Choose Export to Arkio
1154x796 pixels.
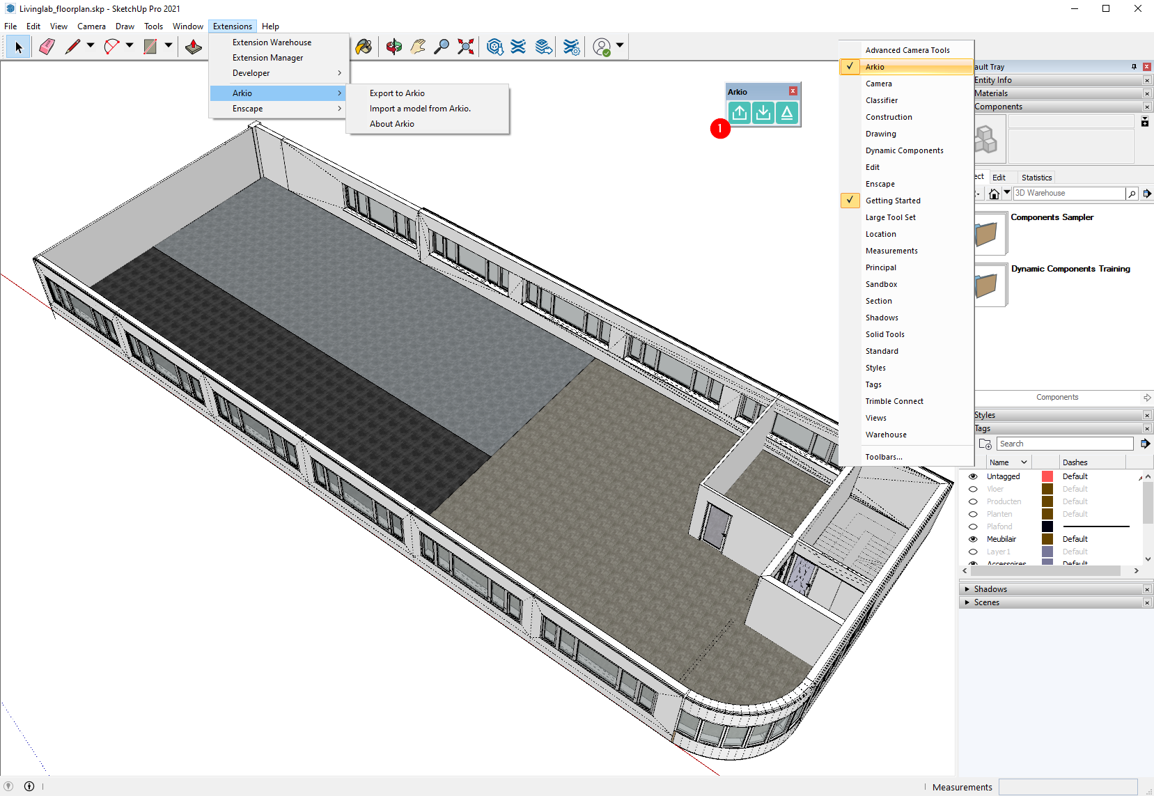397,93
